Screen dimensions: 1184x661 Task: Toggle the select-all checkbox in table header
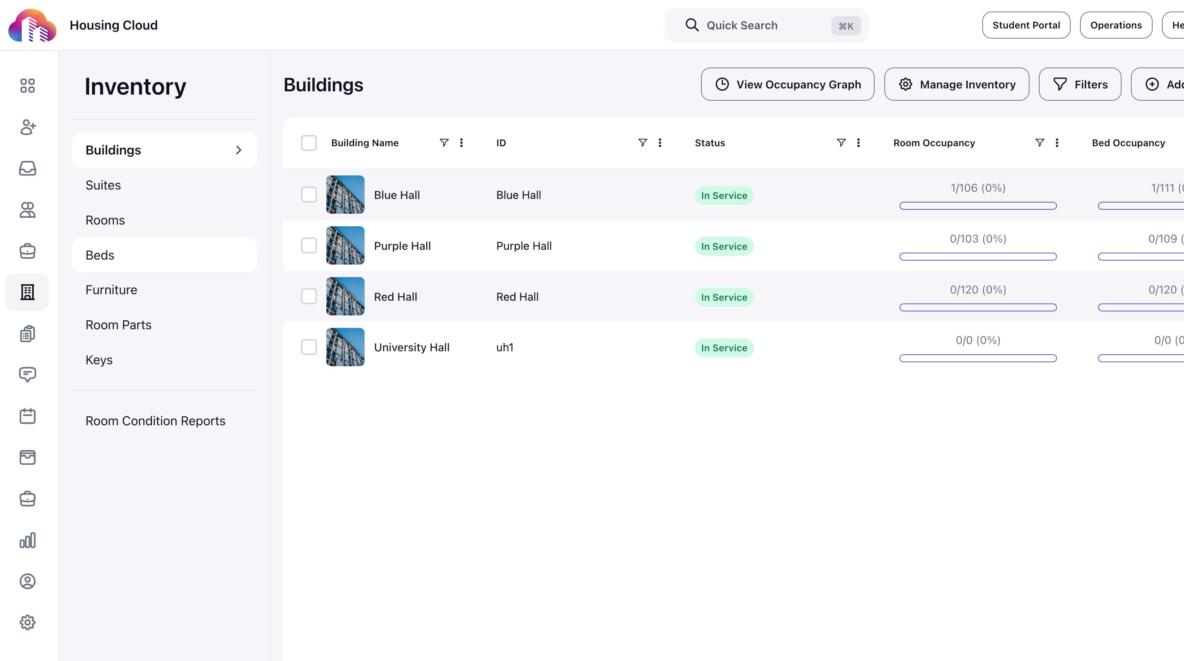click(x=308, y=143)
